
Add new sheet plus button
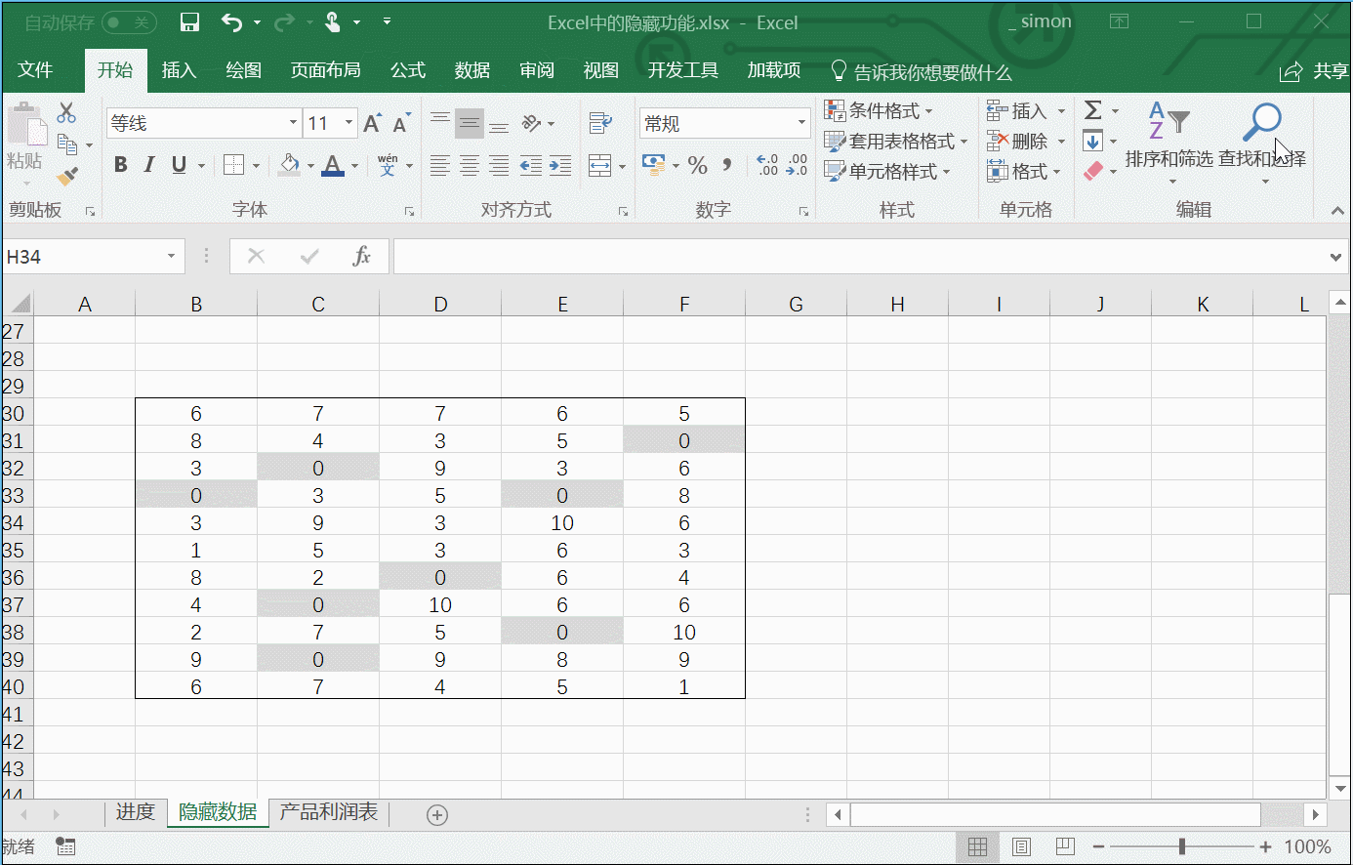pos(437,814)
